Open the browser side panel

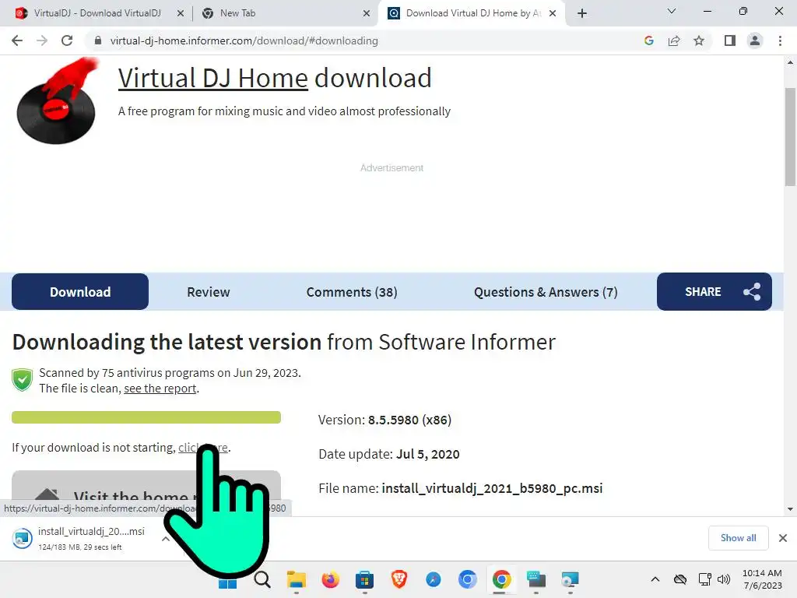click(730, 40)
